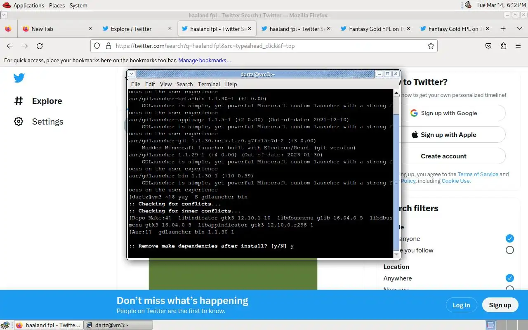Open the Places menu

pyautogui.click(x=57, y=5)
